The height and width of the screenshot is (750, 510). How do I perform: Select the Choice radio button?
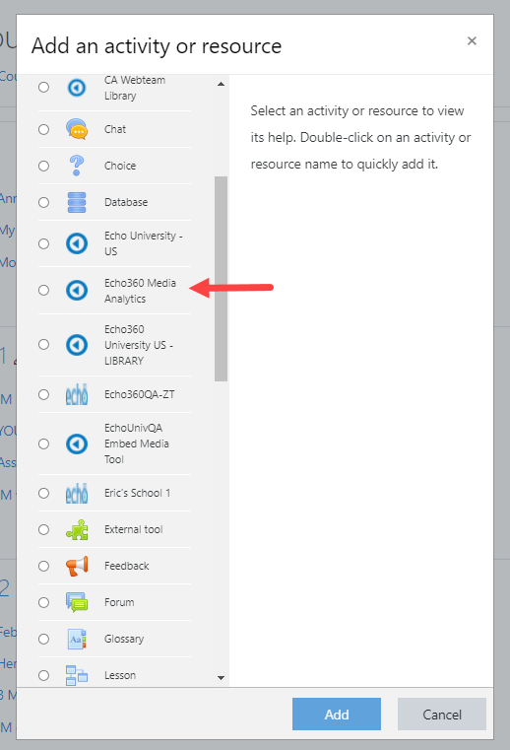[x=43, y=166]
